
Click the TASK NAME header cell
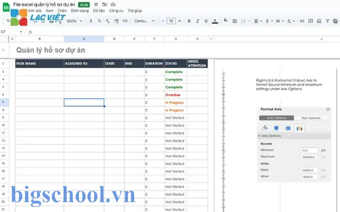click(x=40, y=64)
